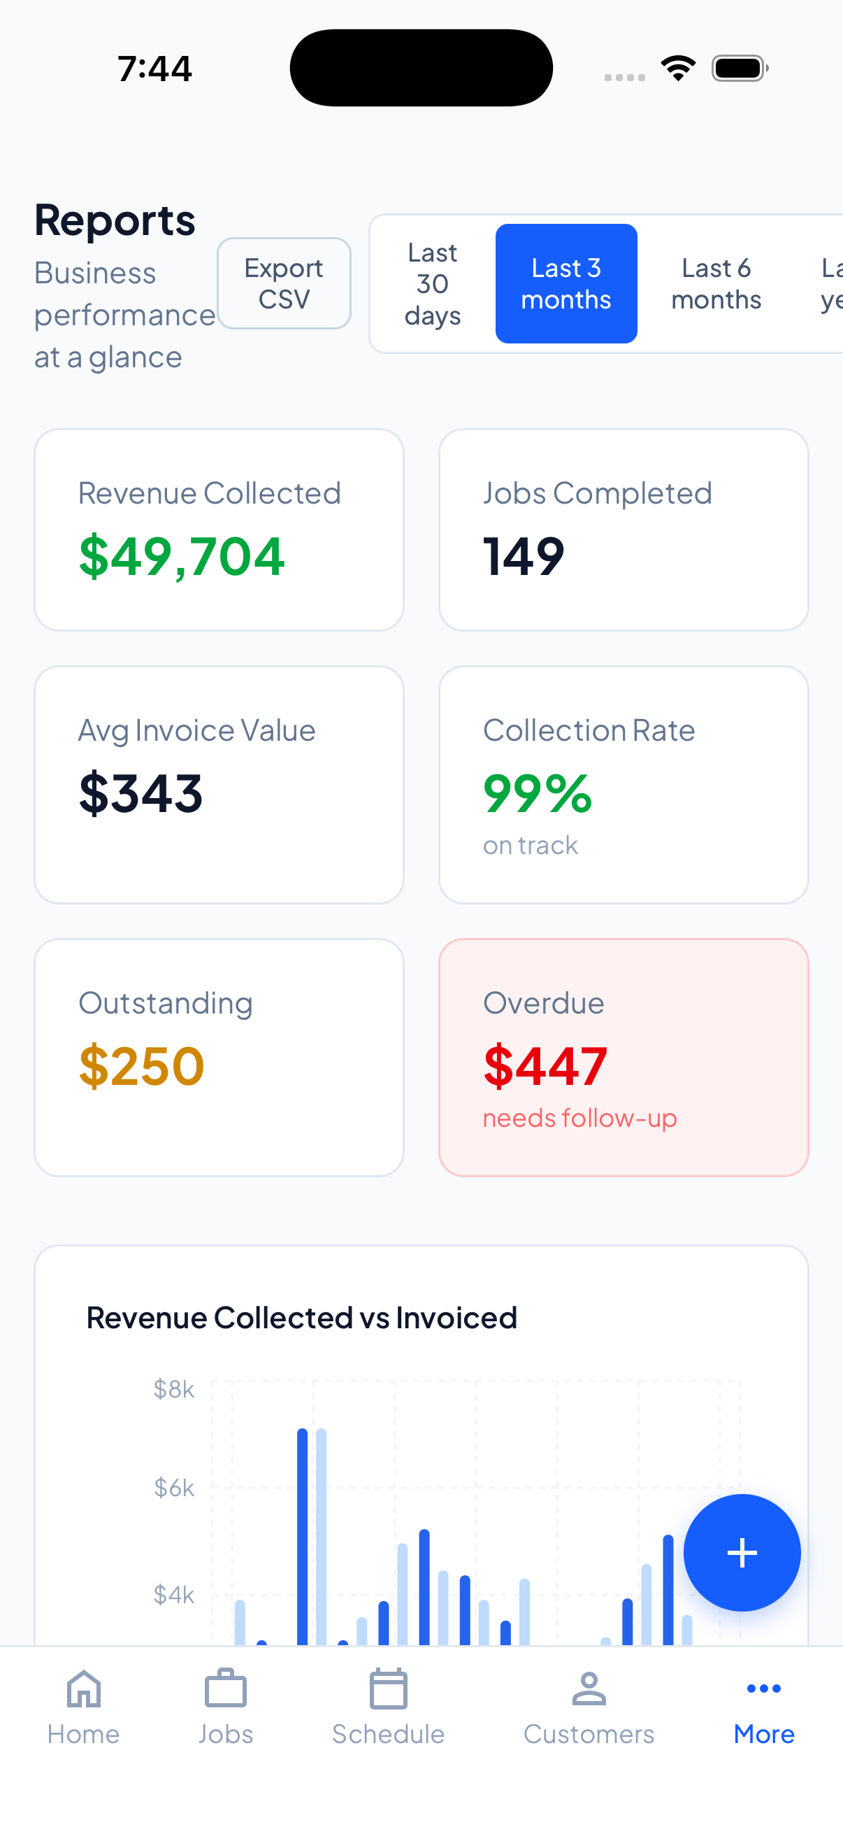Choose the partially visible last year range
Screen dimensions: 843x1834
click(x=830, y=284)
